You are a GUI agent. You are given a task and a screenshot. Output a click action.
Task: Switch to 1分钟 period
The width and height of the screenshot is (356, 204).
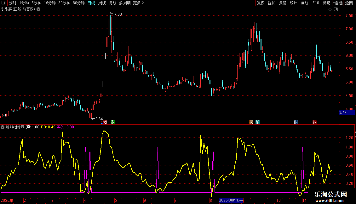24,3
